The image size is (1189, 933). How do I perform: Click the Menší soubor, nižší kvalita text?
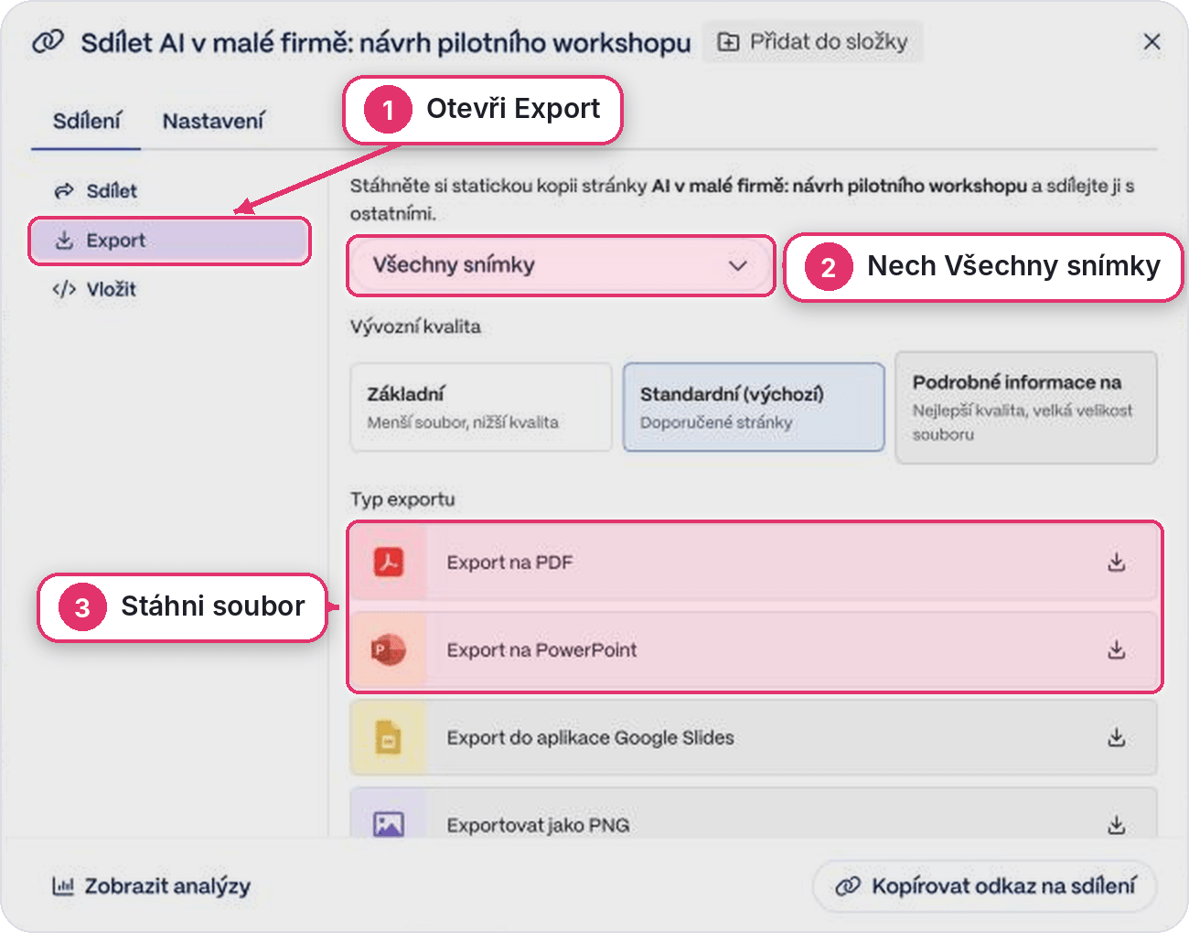tap(463, 423)
